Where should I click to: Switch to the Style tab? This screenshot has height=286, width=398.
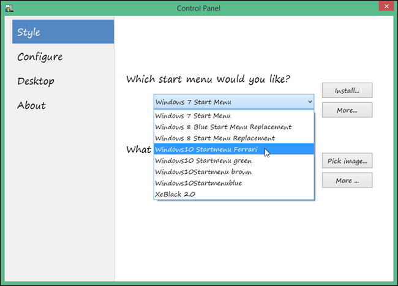[x=63, y=32]
